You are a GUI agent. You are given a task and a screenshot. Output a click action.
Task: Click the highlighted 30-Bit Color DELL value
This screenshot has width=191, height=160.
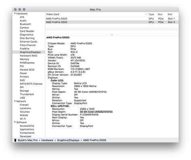96,112
